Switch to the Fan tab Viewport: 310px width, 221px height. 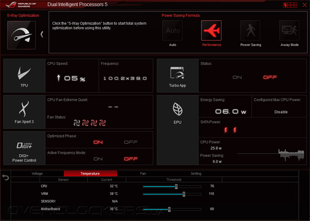(x=143, y=174)
